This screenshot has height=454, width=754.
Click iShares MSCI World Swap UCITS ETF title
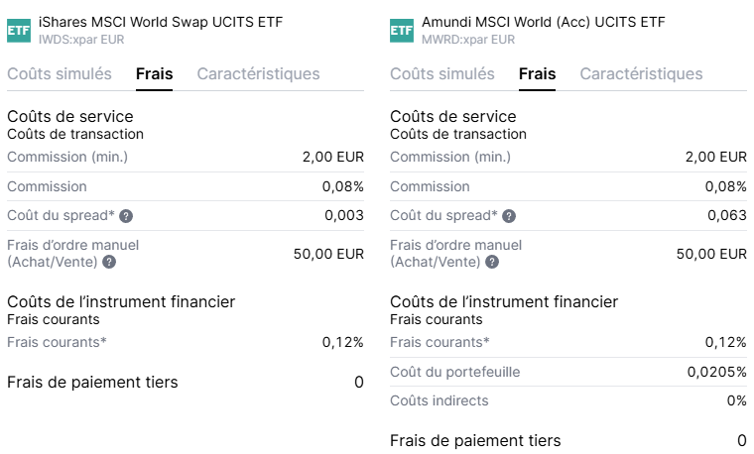(x=141, y=22)
